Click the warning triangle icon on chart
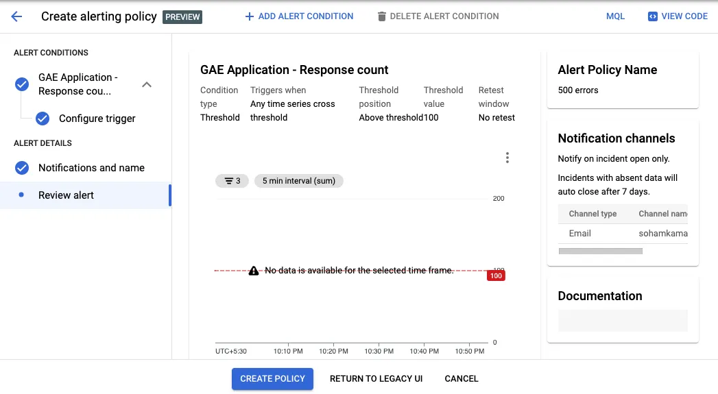Image resolution: width=718 pixels, height=394 pixels. (254, 271)
